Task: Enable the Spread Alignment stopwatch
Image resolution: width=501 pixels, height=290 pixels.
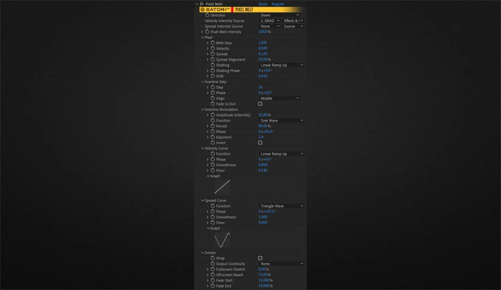Action: [x=213, y=59]
